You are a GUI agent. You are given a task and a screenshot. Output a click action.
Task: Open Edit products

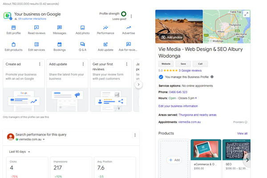point(13,47)
